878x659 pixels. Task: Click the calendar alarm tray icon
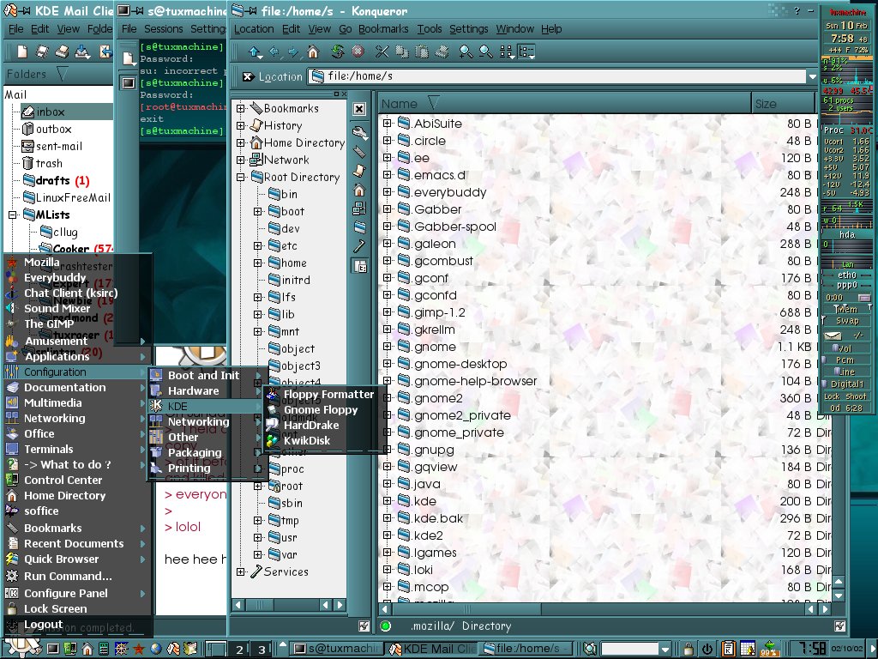pos(748,649)
